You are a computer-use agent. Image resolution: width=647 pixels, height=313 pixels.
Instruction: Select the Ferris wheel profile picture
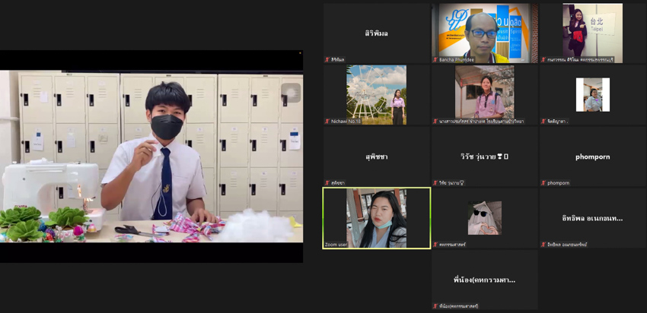coord(376,93)
